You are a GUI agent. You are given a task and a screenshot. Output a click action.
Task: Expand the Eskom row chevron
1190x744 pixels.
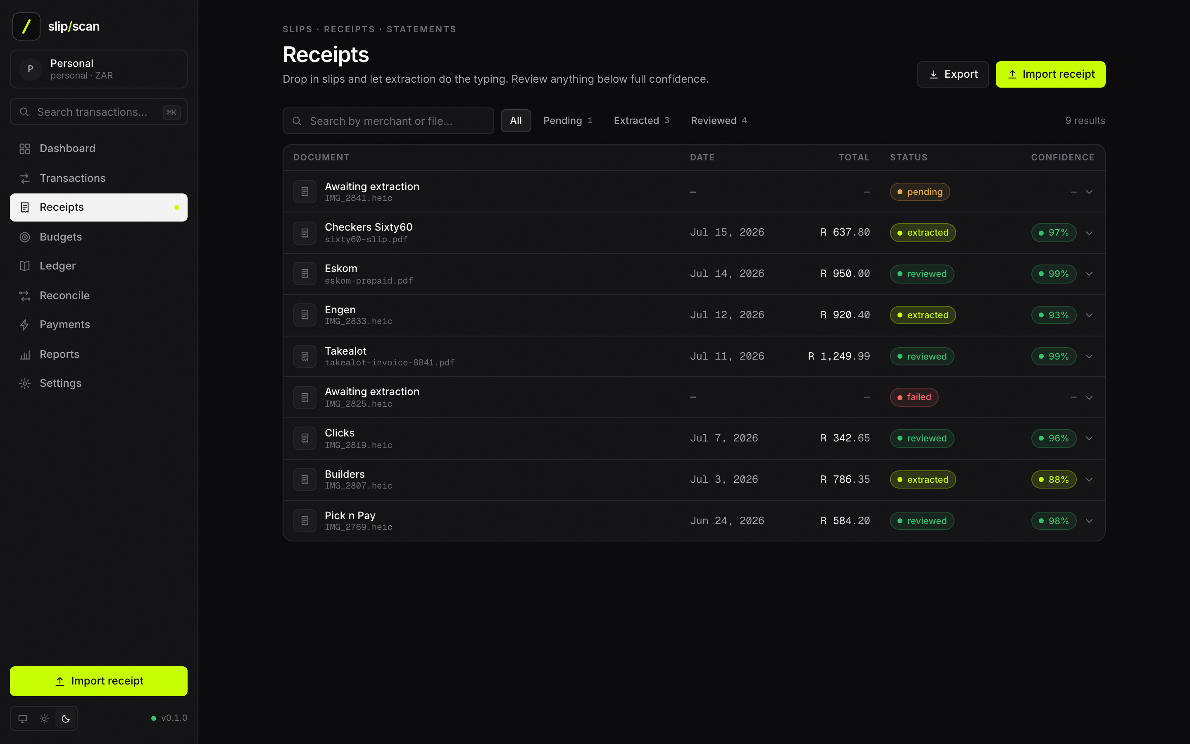coord(1089,274)
